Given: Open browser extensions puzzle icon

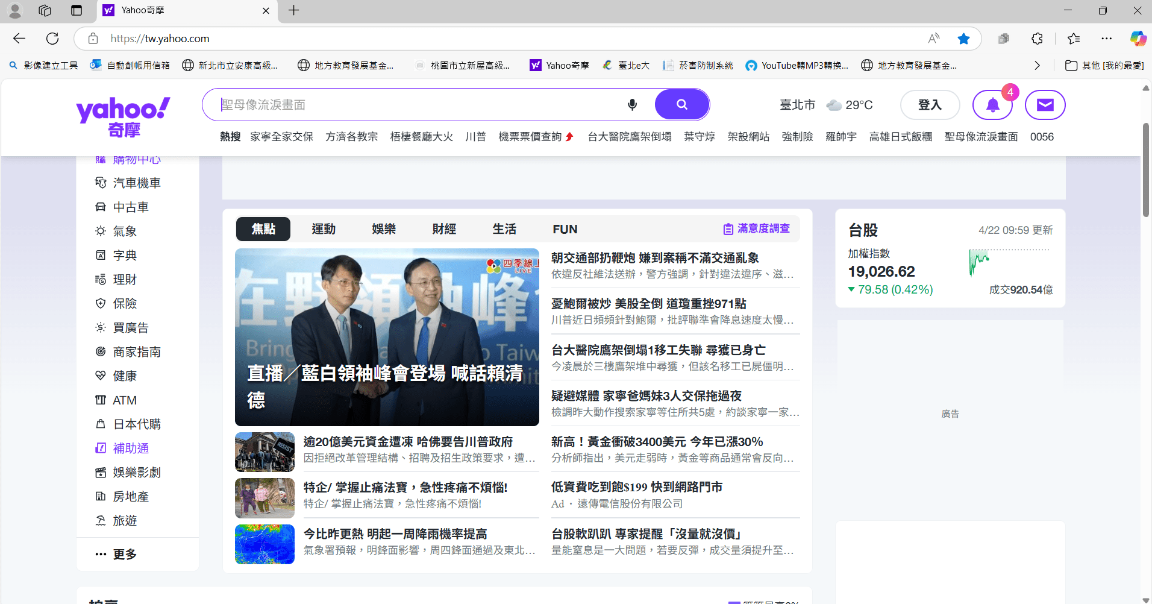Looking at the screenshot, I should [1037, 39].
